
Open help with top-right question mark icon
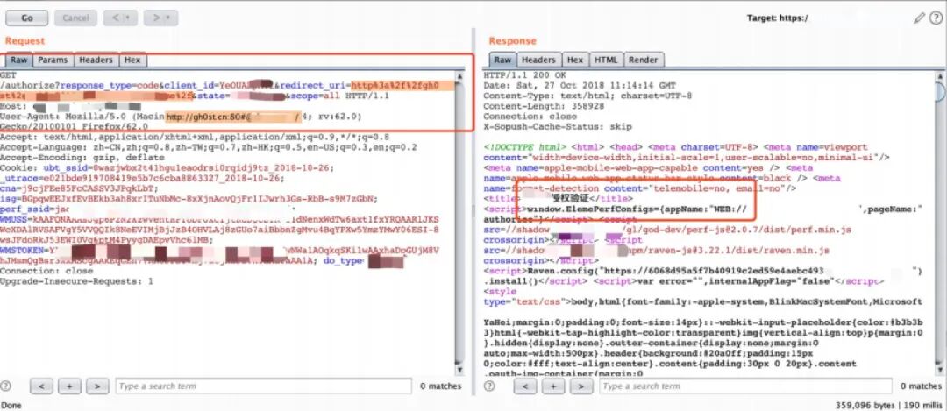[x=936, y=18]
